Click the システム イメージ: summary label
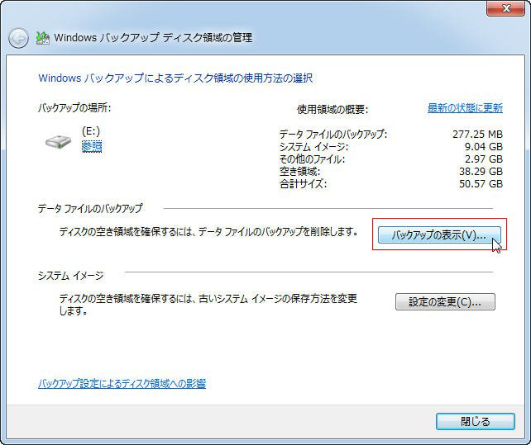531x445 pixels. tap(313, 147)
